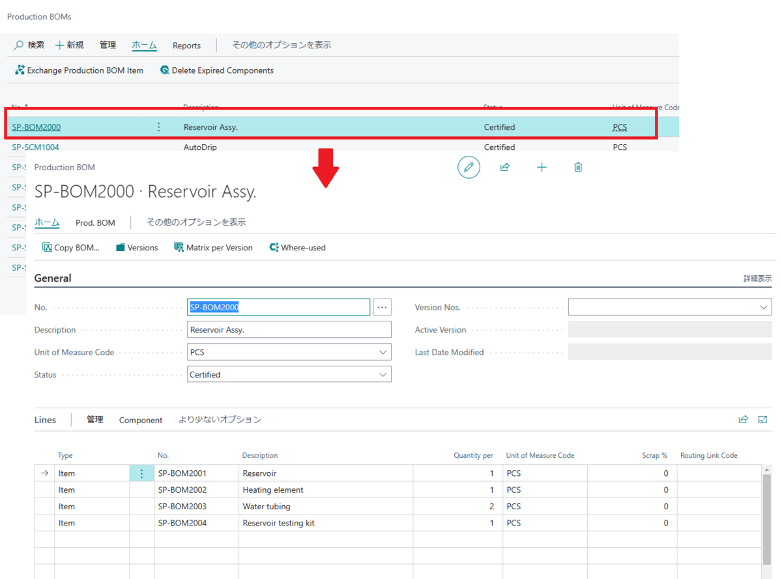Screen dimensions: 782x579
Task: Click the Last Date Modified read-only field
Action: point(670,352)
